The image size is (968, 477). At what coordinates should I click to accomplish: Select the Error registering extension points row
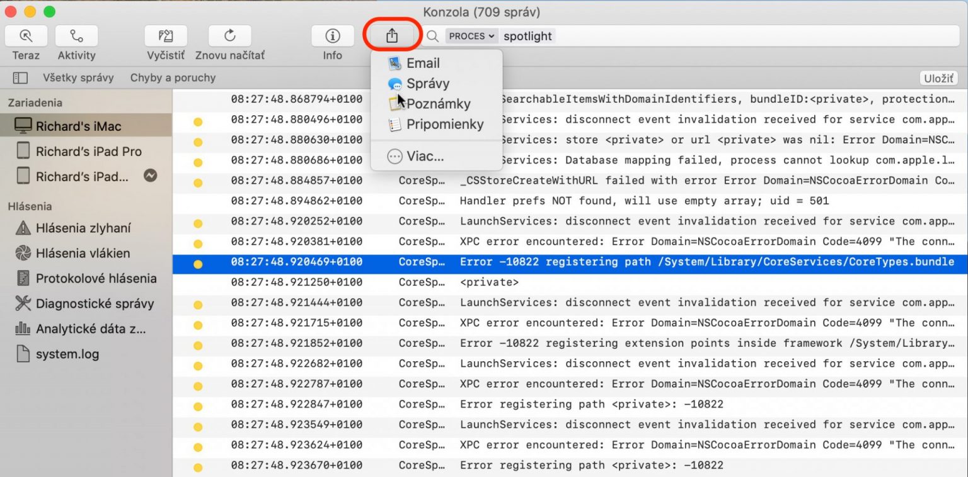(570, 343)
